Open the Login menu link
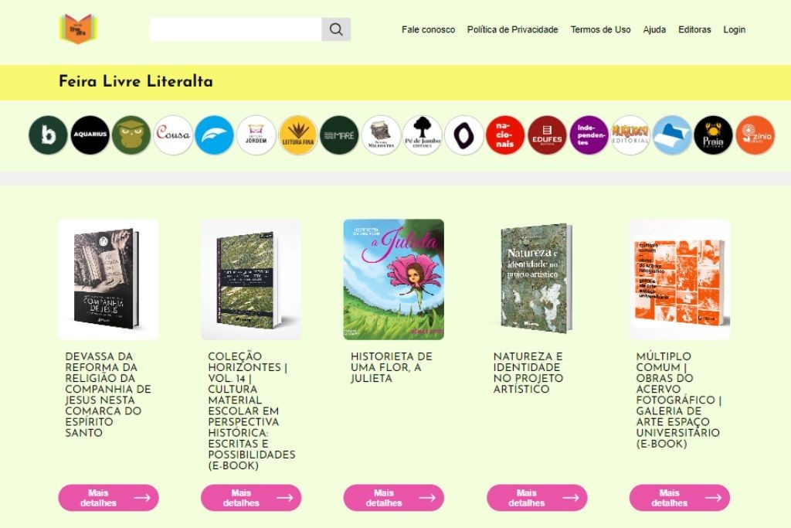The width and height of the screenshot is (791, 528). point(734,29)
